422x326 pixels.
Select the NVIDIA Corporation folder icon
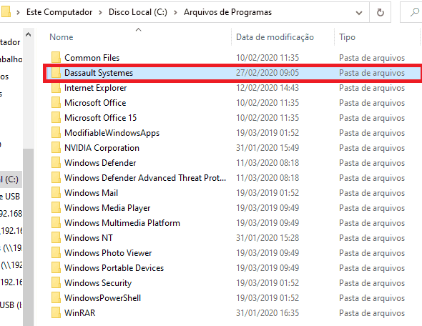click(56, 148)
